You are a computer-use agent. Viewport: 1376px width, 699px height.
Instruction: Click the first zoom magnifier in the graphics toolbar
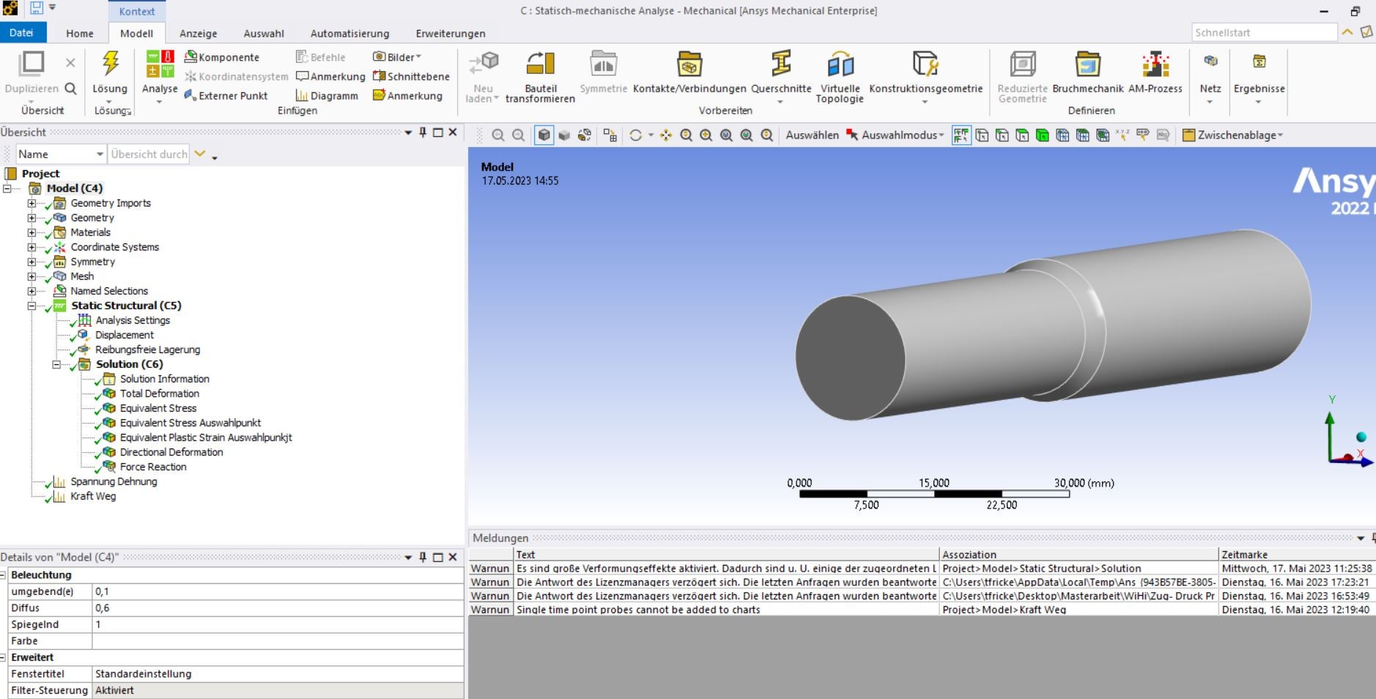[498, 135]
